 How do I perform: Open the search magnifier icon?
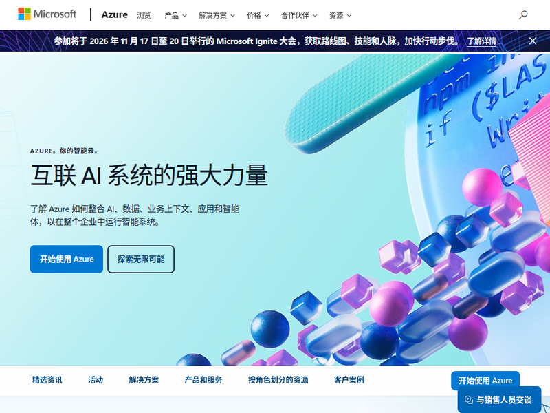click(523, 14)
